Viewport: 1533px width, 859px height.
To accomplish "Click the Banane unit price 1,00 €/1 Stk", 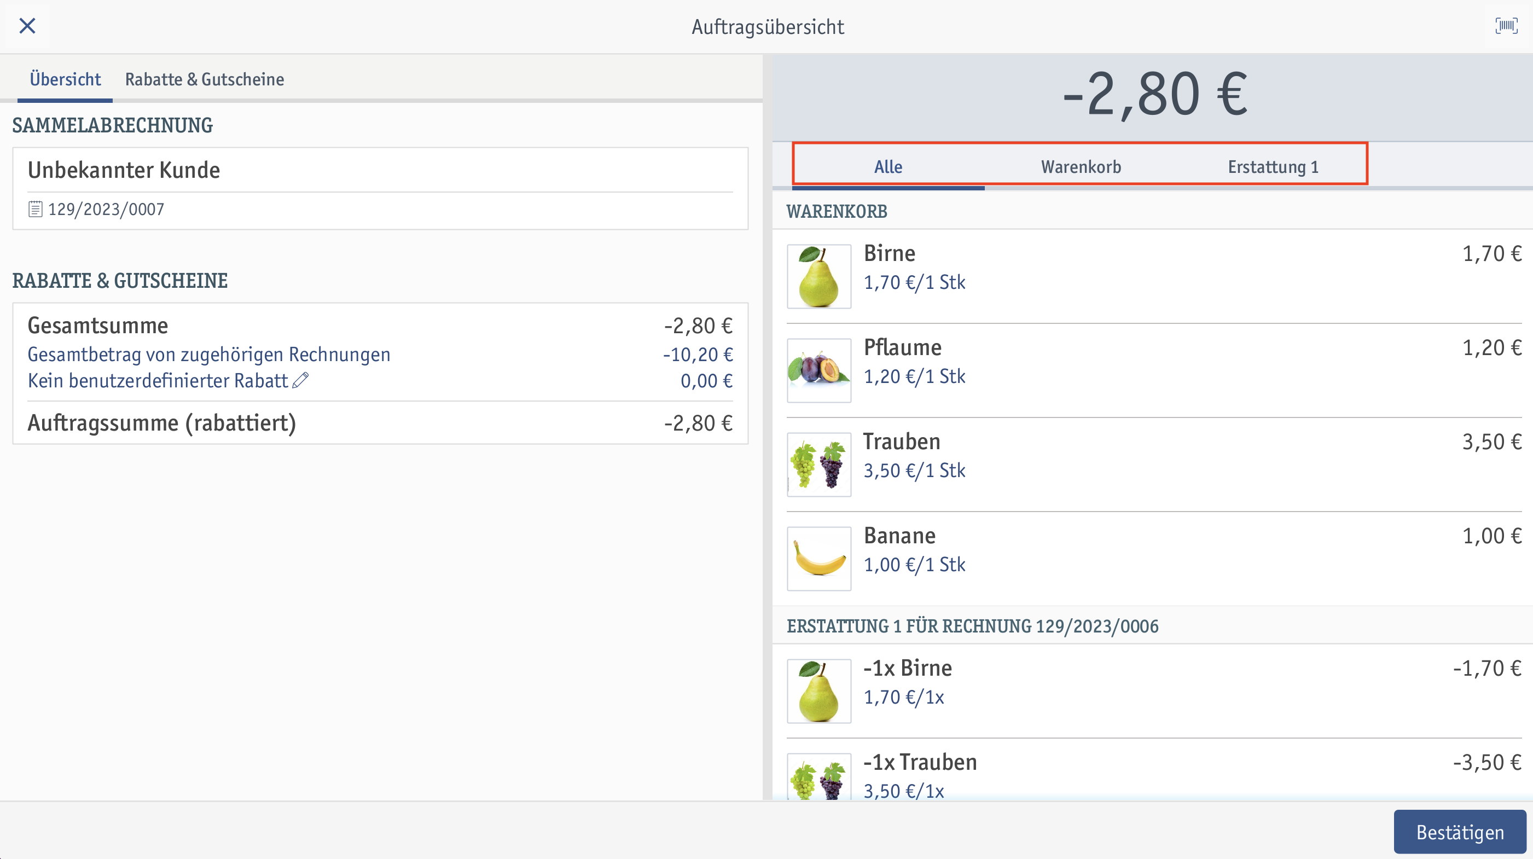I will click(914, 564).
